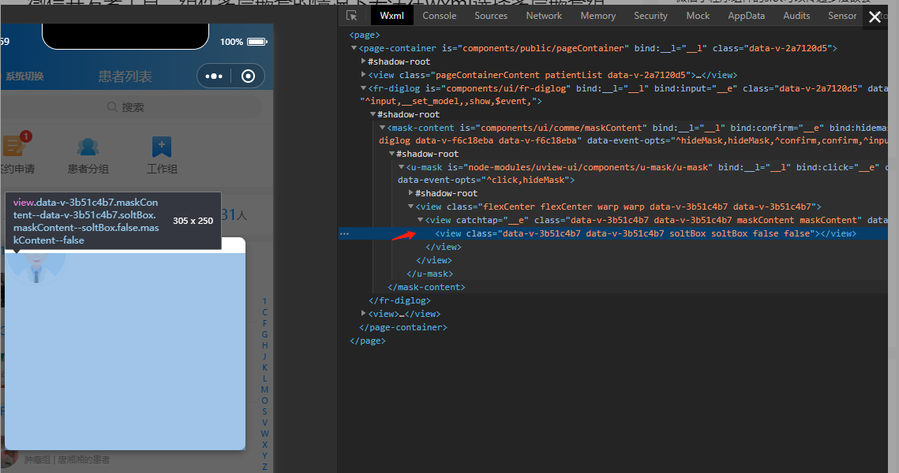Jump to letter S in index
Screen dimensions: 899x473
[265, 412]
